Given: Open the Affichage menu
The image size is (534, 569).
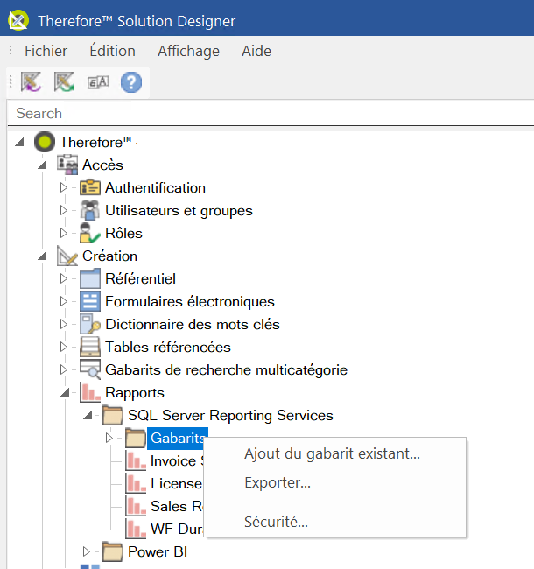Looking at the screenshot, I should click(x=188, y=51).
